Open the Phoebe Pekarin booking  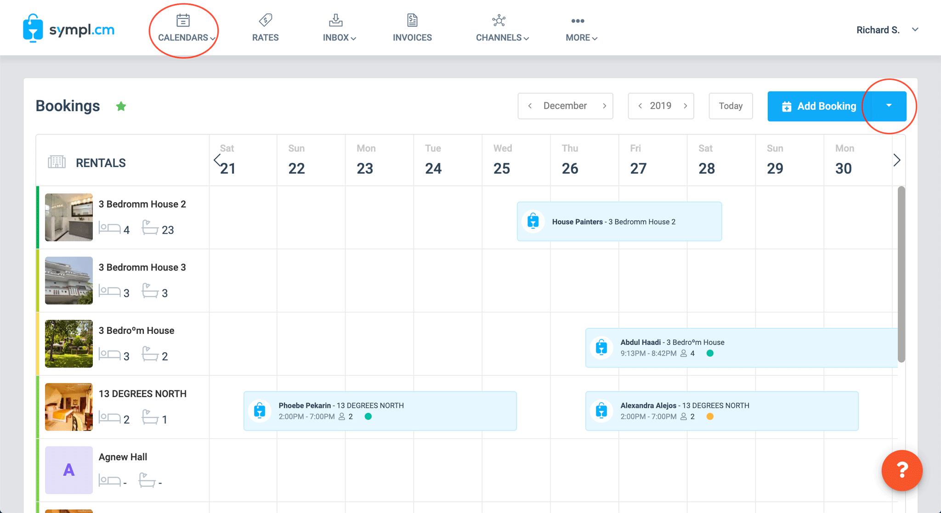click(x=380, y=411)
